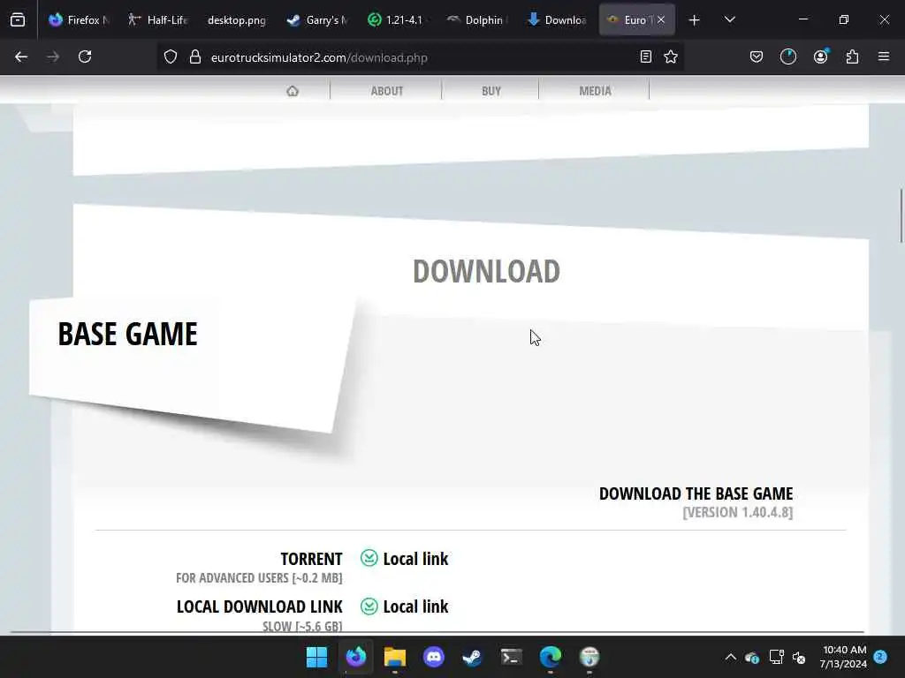Switch to the Firefox tab
The height and width of the screenshot is (678, 905).
point(79,20)
